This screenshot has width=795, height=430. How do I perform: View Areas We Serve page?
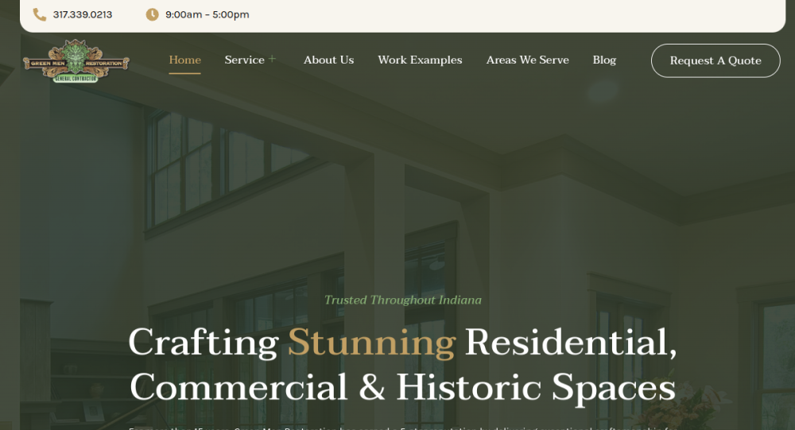coord(527,60)
